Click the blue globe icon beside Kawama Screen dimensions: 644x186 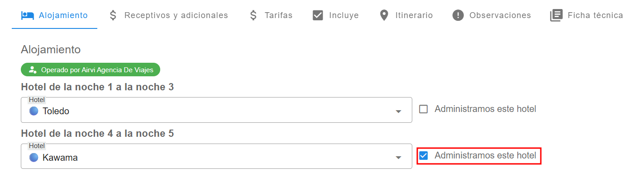pyautogui.click(x=33, y=158)
